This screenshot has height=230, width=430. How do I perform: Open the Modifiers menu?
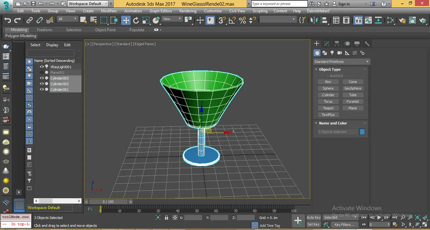tap(109, 11)
